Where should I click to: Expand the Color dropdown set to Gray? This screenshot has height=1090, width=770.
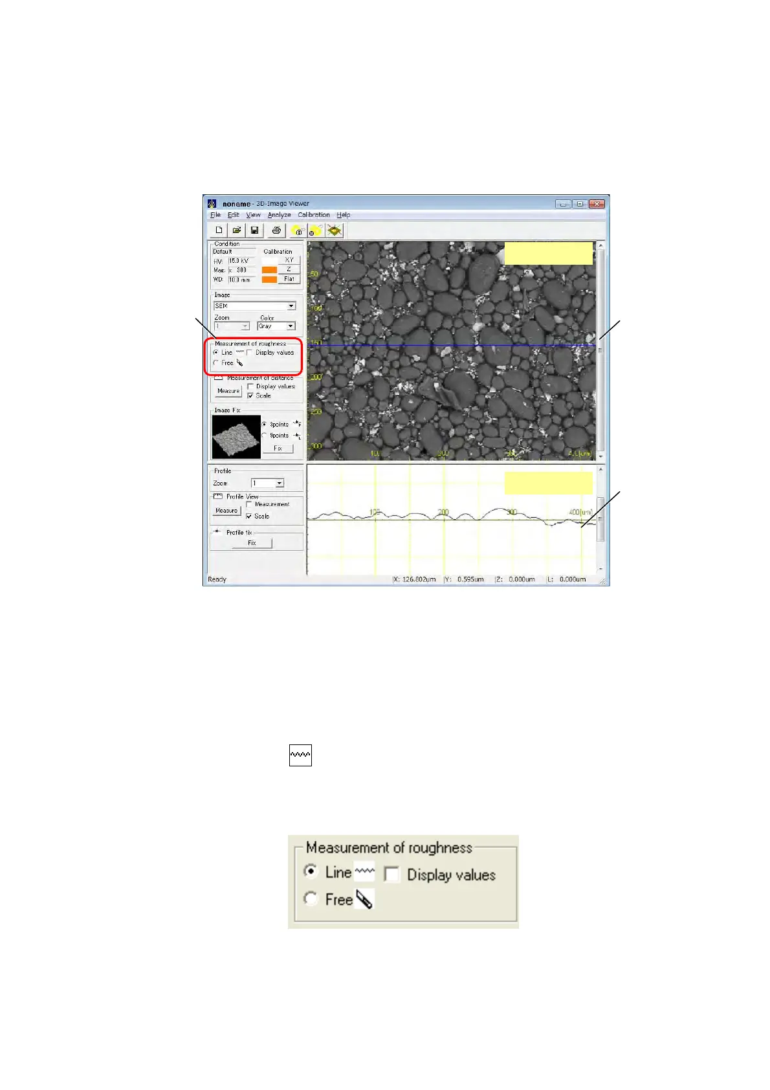291,326
